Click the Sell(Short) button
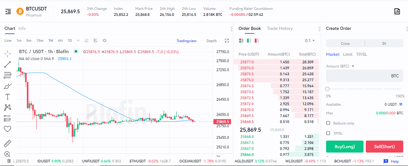The image size is (408, 166). click(384, 146)
